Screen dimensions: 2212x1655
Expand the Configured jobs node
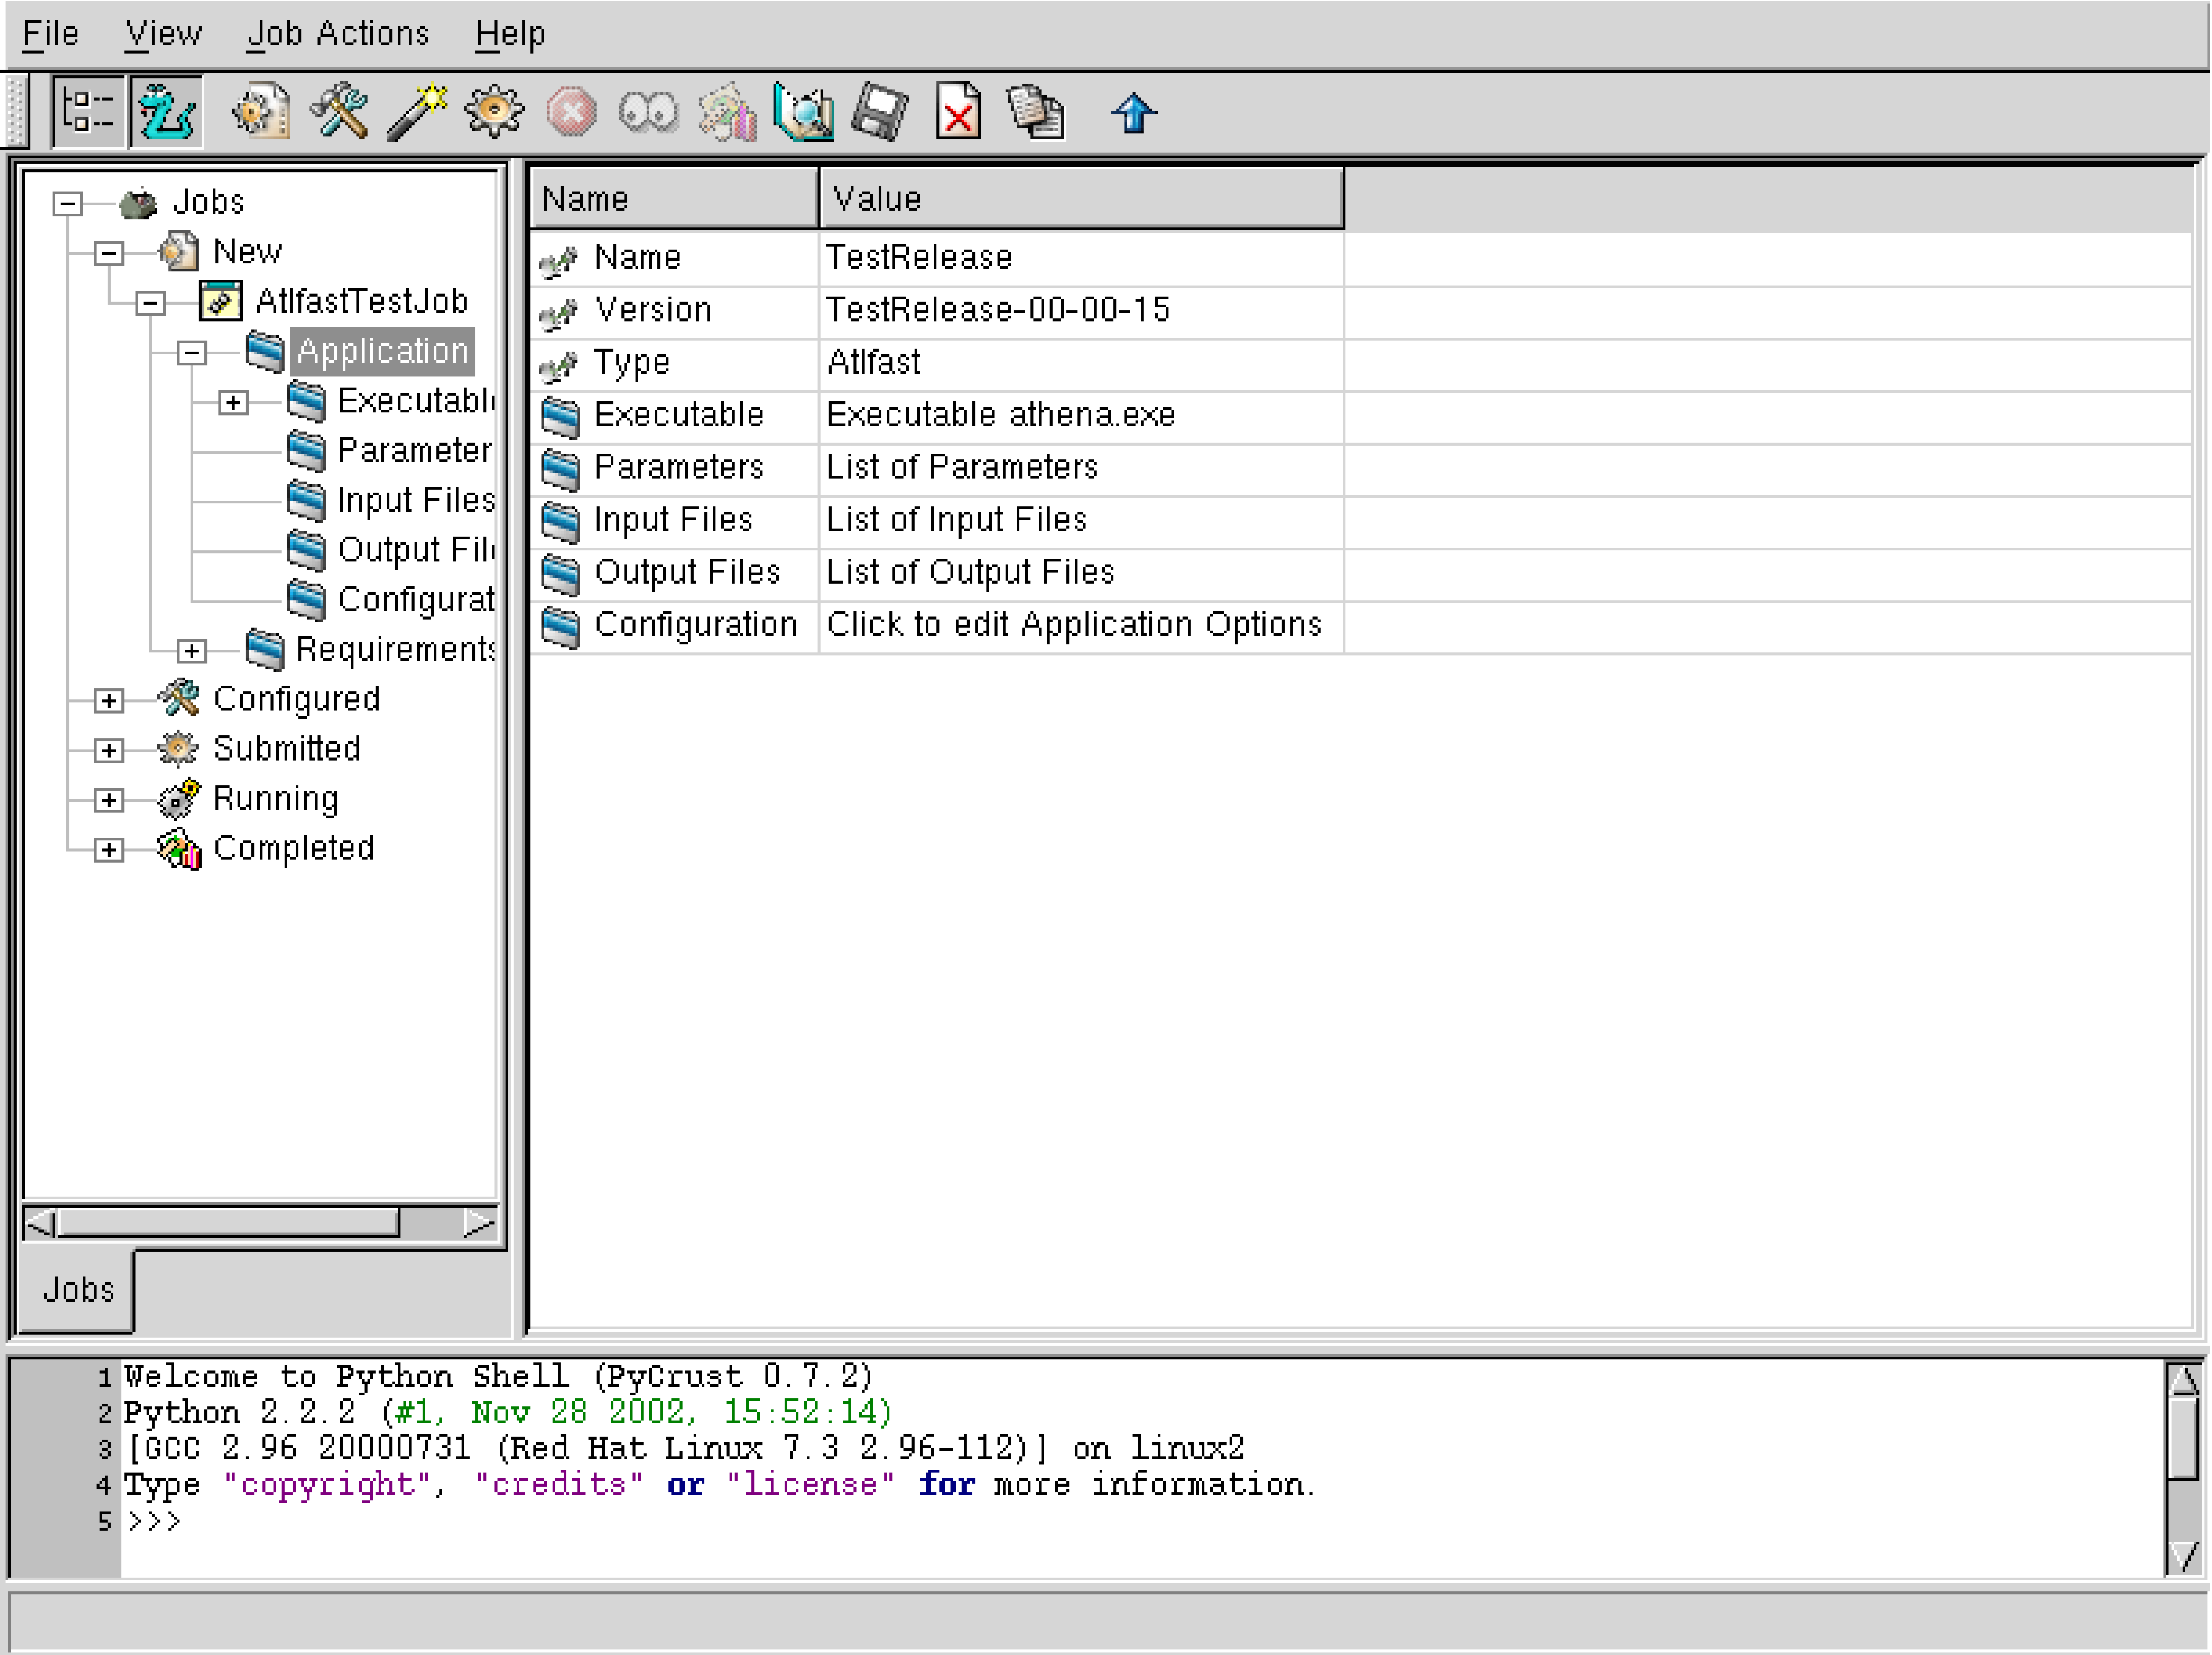[109, 700]
